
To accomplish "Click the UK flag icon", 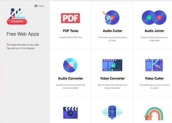I will [36, 6].
